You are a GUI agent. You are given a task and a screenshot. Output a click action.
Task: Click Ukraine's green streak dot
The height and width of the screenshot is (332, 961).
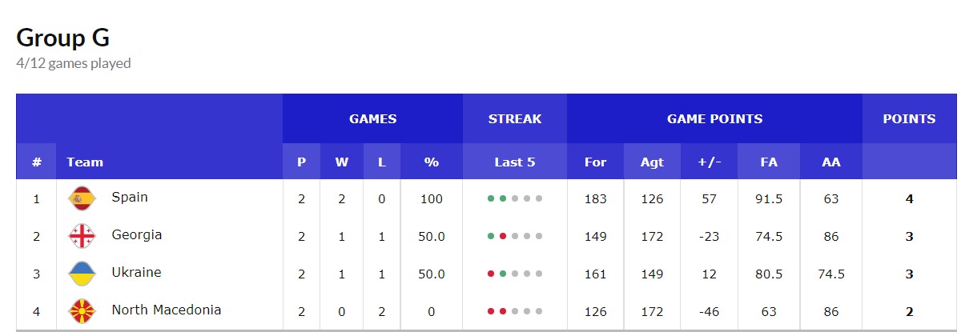(503, 274)
